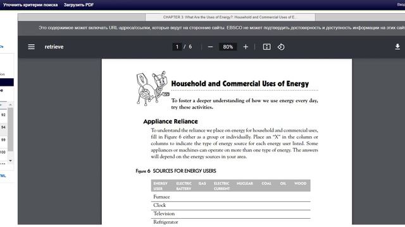
Task: Click the 'SOURCES FOR ENERGY USERS' figure caption
Action: pyautogui.click(x=184, y=171)
